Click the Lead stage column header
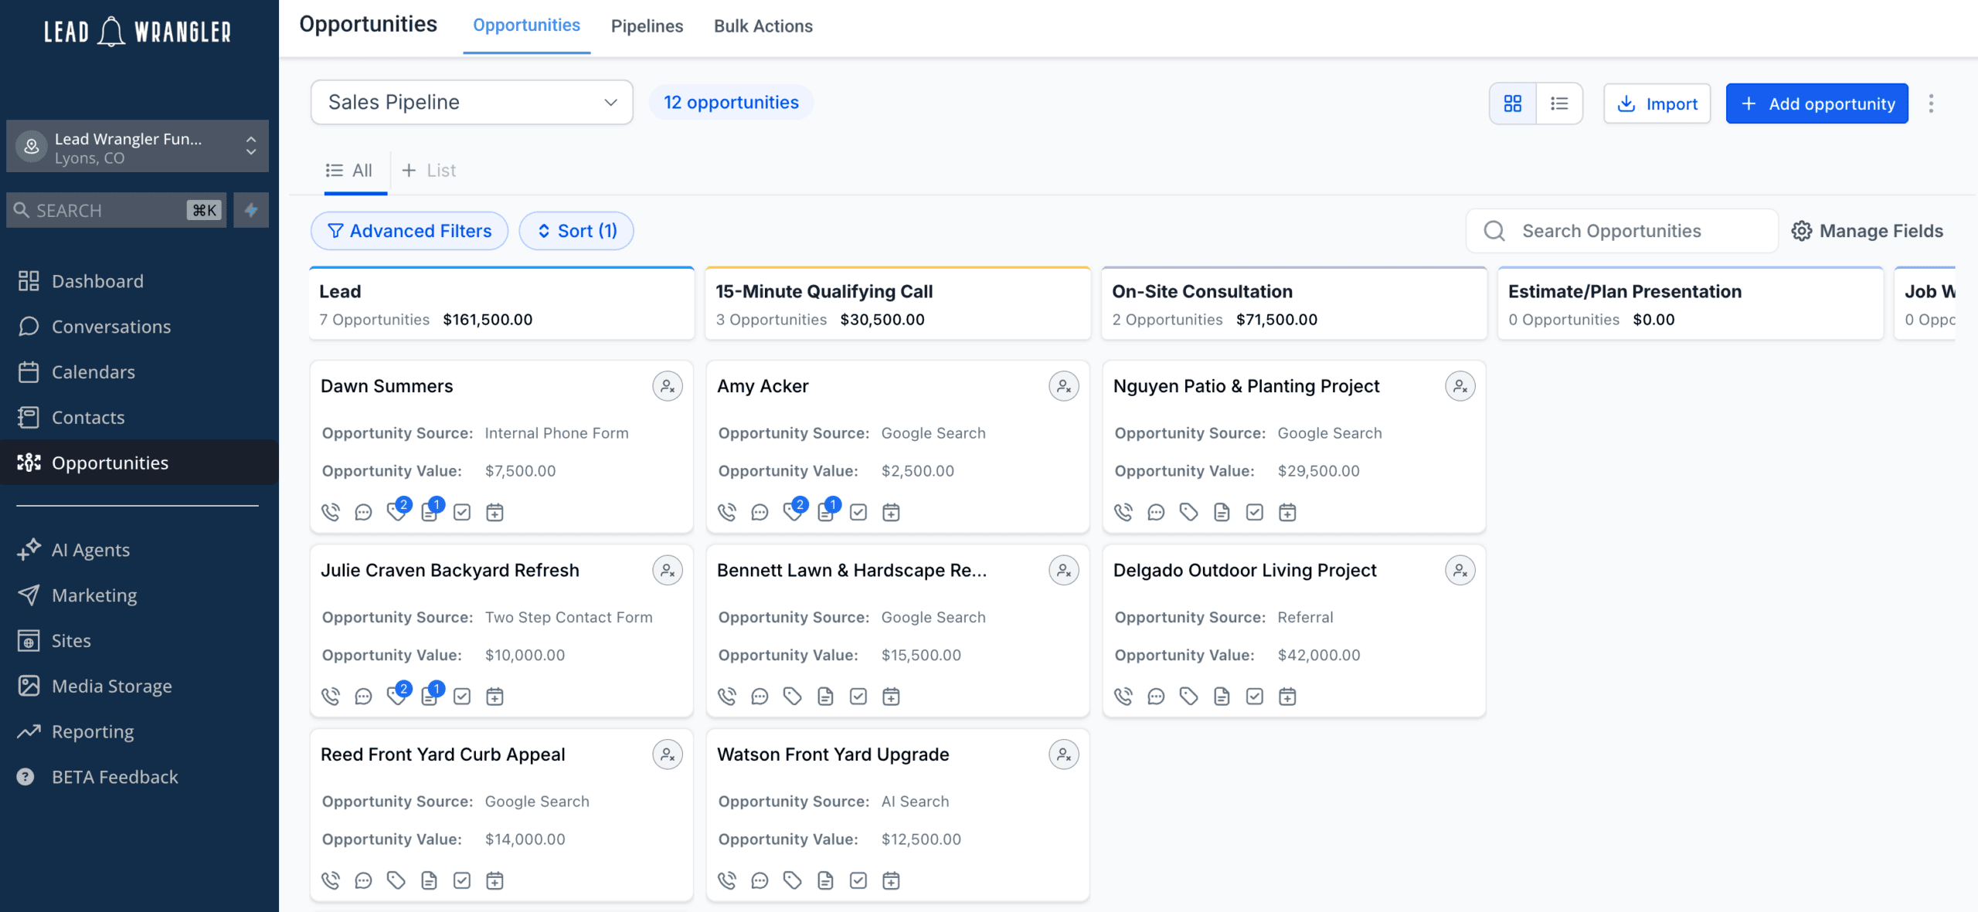The image size is (1978, 912). (x=502, y=304)
